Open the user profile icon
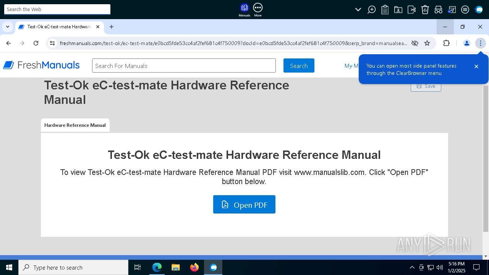The image size is (489, 275). 466,43
